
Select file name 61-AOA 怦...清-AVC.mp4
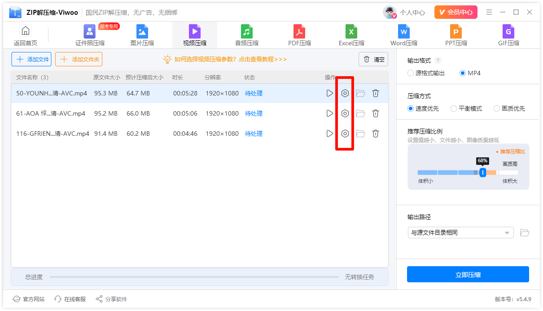(x=51, y=113)
